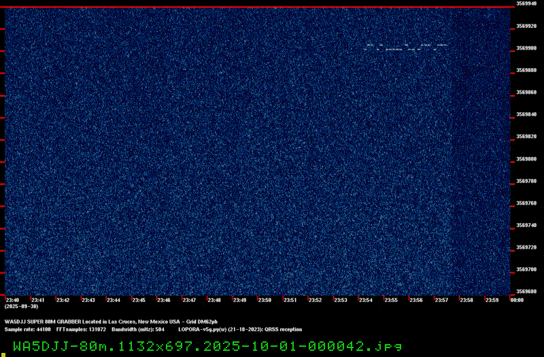Select the 23:51 time axis label
The width and height of the screenshot is (544, 357).
click(290, 300)
